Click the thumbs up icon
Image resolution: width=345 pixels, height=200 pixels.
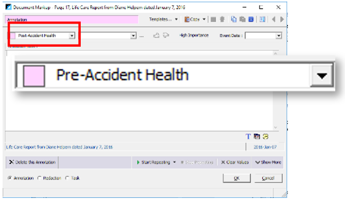pyautogui.click(x=156, y=35)
